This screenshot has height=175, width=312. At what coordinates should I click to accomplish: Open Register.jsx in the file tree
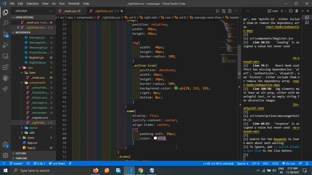(37, 57)
